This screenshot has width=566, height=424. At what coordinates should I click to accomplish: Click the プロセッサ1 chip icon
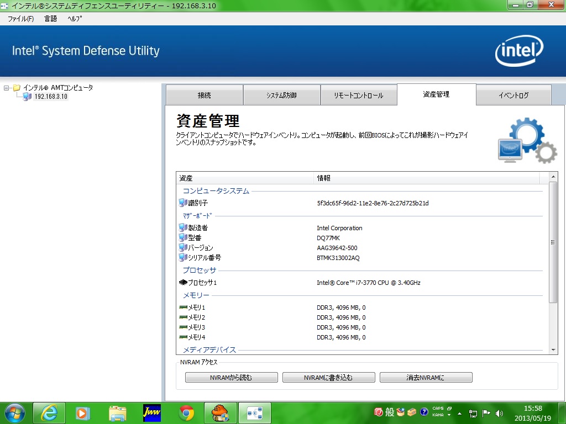click(183, 282)
